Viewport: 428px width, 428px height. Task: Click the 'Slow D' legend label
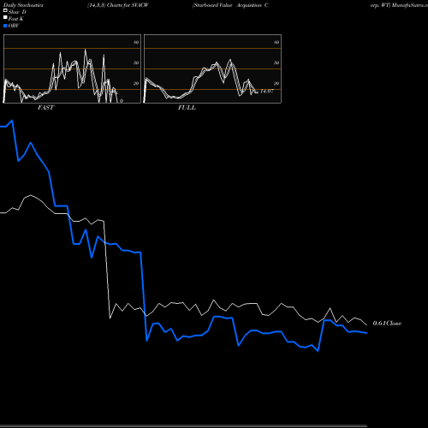tap(17, 12)
